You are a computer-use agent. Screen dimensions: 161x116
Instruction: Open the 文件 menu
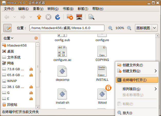coord(9,9)
